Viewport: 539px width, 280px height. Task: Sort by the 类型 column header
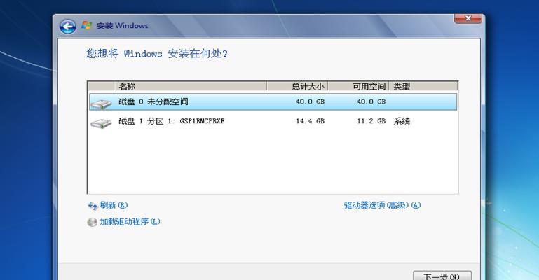coord(423,86)
